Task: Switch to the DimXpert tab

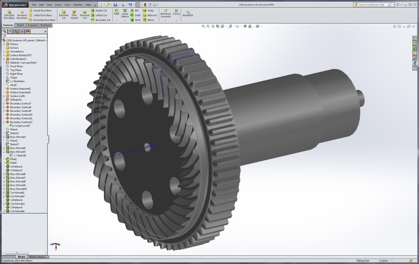Action: click(x=45, y=25)
